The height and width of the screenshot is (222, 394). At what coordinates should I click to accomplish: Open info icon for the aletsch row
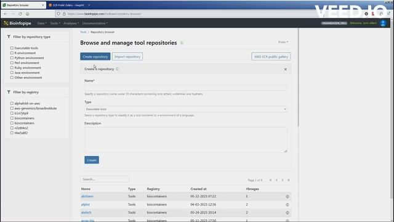(x=287, y=213)
